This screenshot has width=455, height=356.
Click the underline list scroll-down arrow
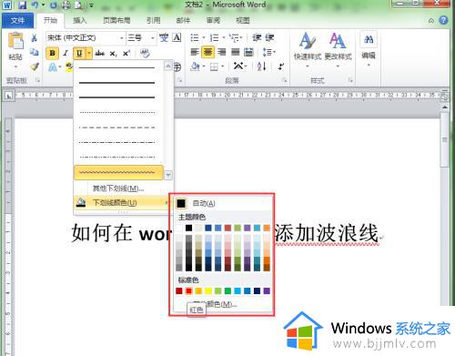coord(168,175)
